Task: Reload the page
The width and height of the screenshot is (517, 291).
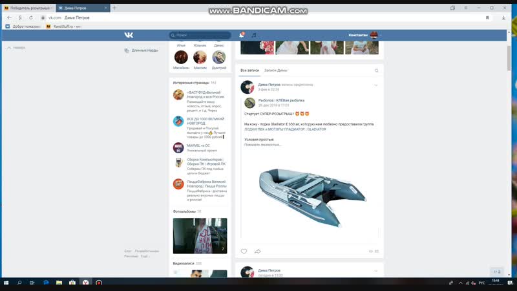Action: (31, 17)
